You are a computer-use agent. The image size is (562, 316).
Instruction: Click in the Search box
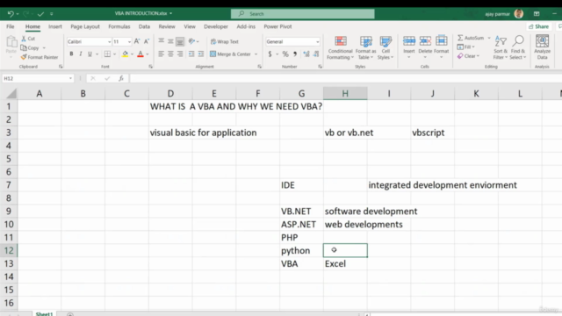302,14
